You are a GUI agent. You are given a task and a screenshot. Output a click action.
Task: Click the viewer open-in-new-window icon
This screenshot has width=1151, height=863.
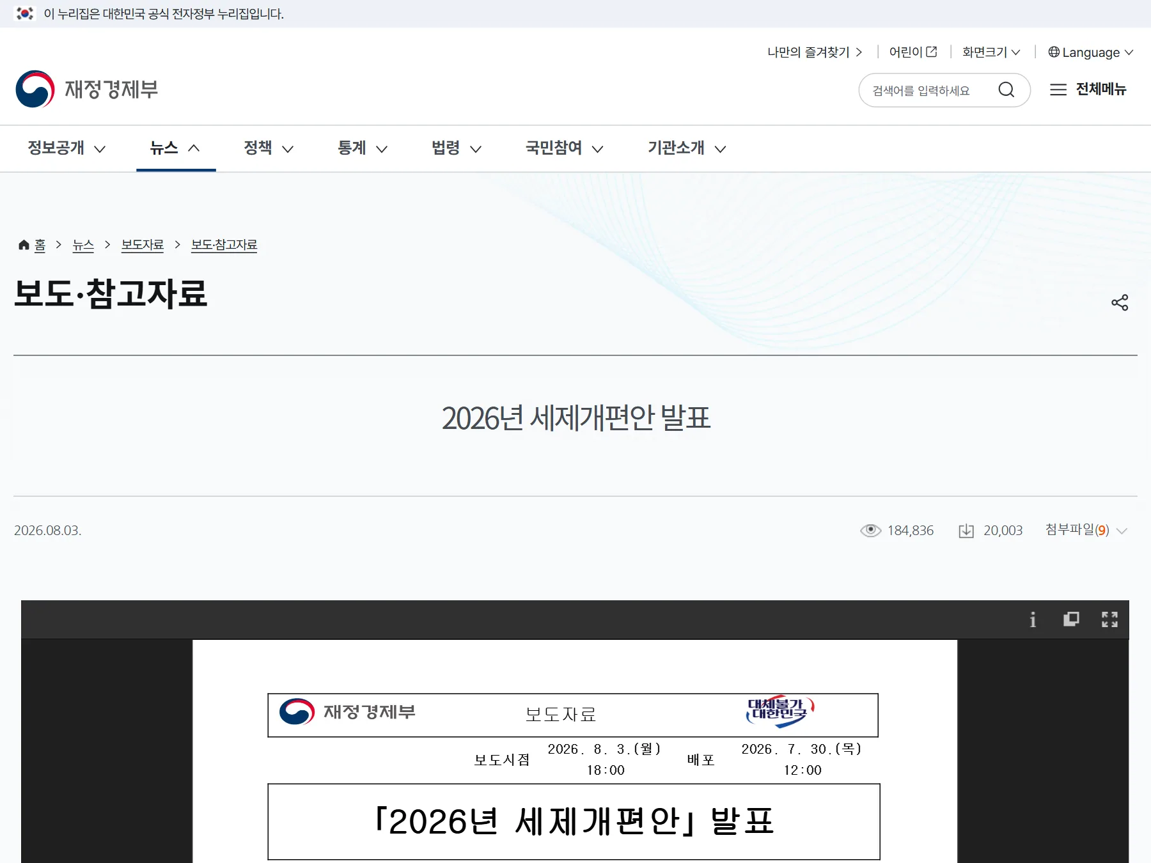[1071, 619]
